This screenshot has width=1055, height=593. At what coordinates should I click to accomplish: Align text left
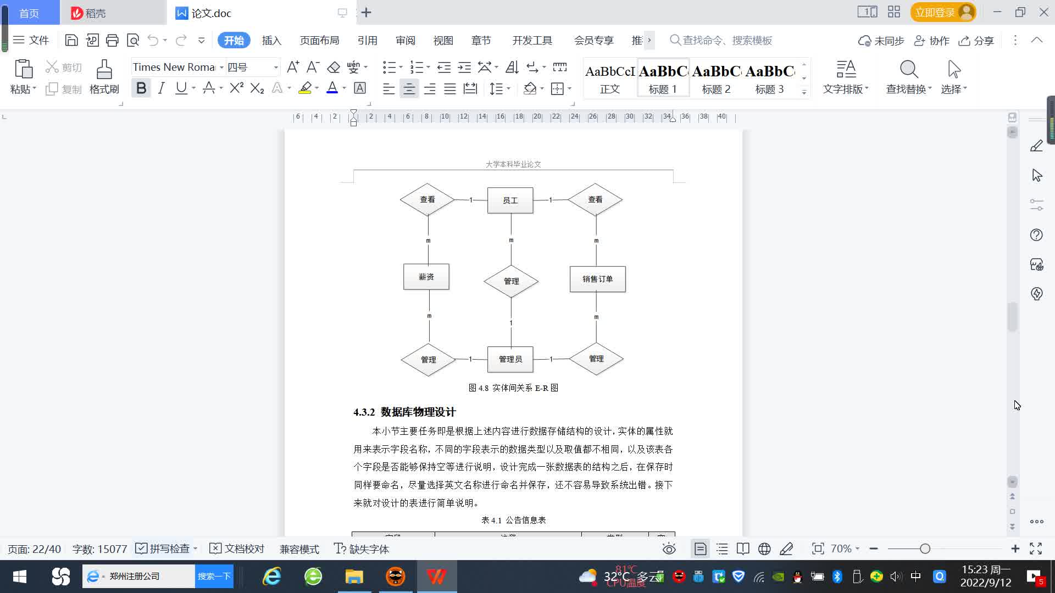click(388, 88)
